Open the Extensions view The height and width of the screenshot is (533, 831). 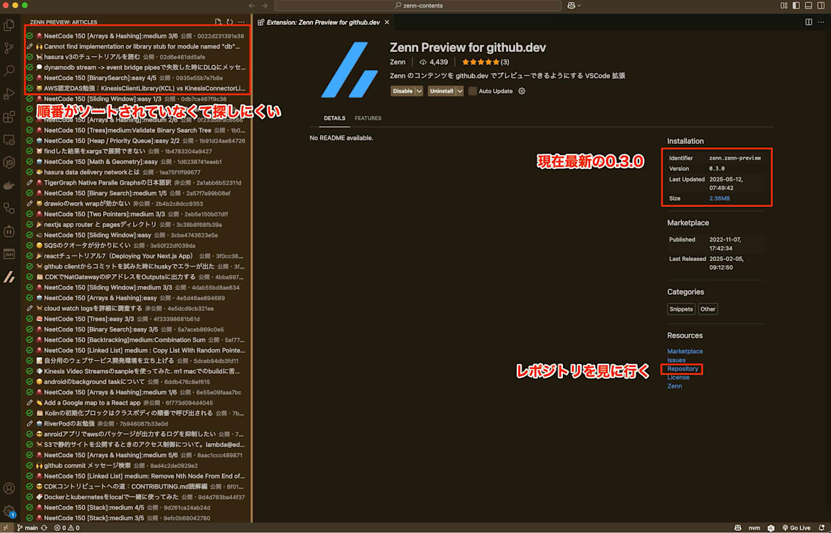point(10,116)
